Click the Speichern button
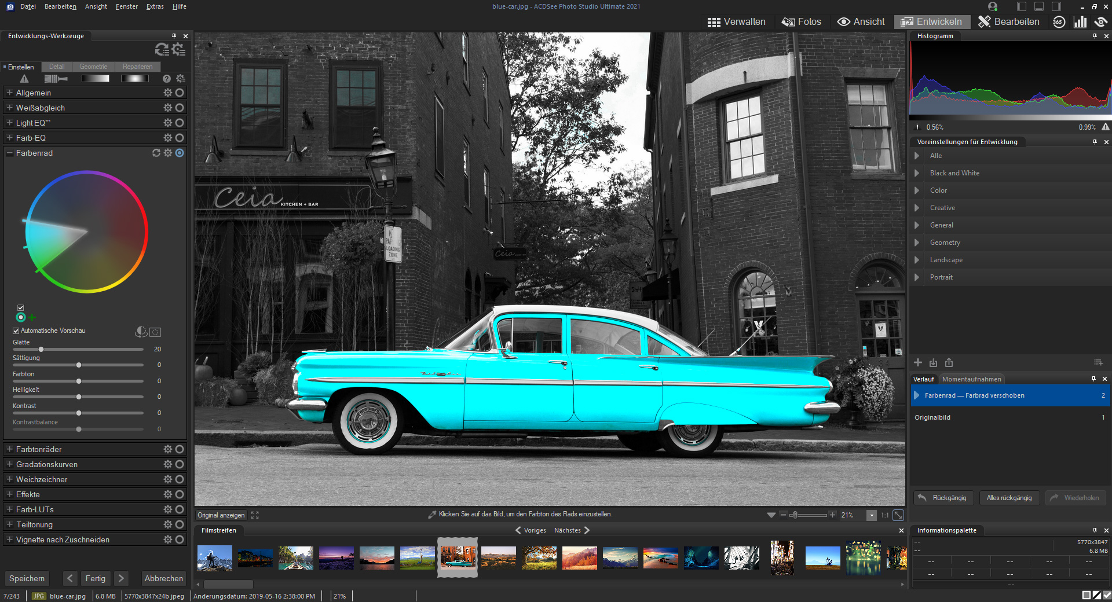This screenshot has width=1112, height=602. click(x=27, y=578)
